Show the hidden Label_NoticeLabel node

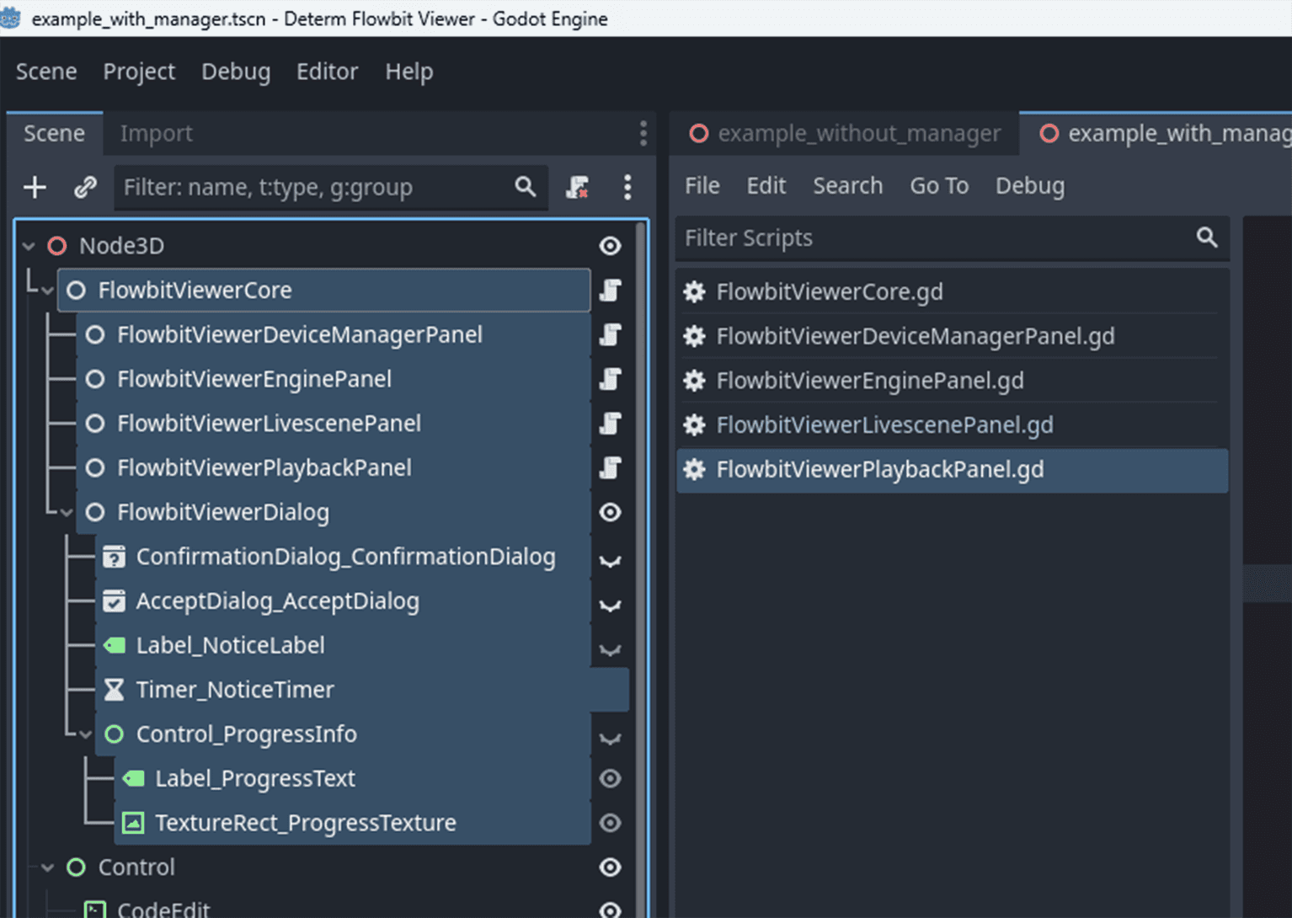tap(611, 649)
